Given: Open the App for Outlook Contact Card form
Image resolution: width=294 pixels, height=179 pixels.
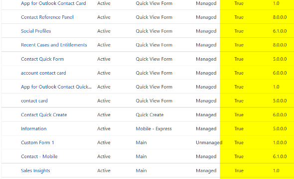Looking at the screenshot, I should point(53,3).
